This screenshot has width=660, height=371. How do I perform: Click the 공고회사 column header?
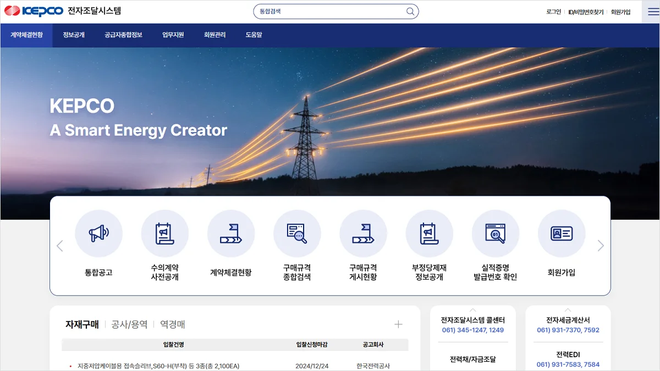pos(373,345)
